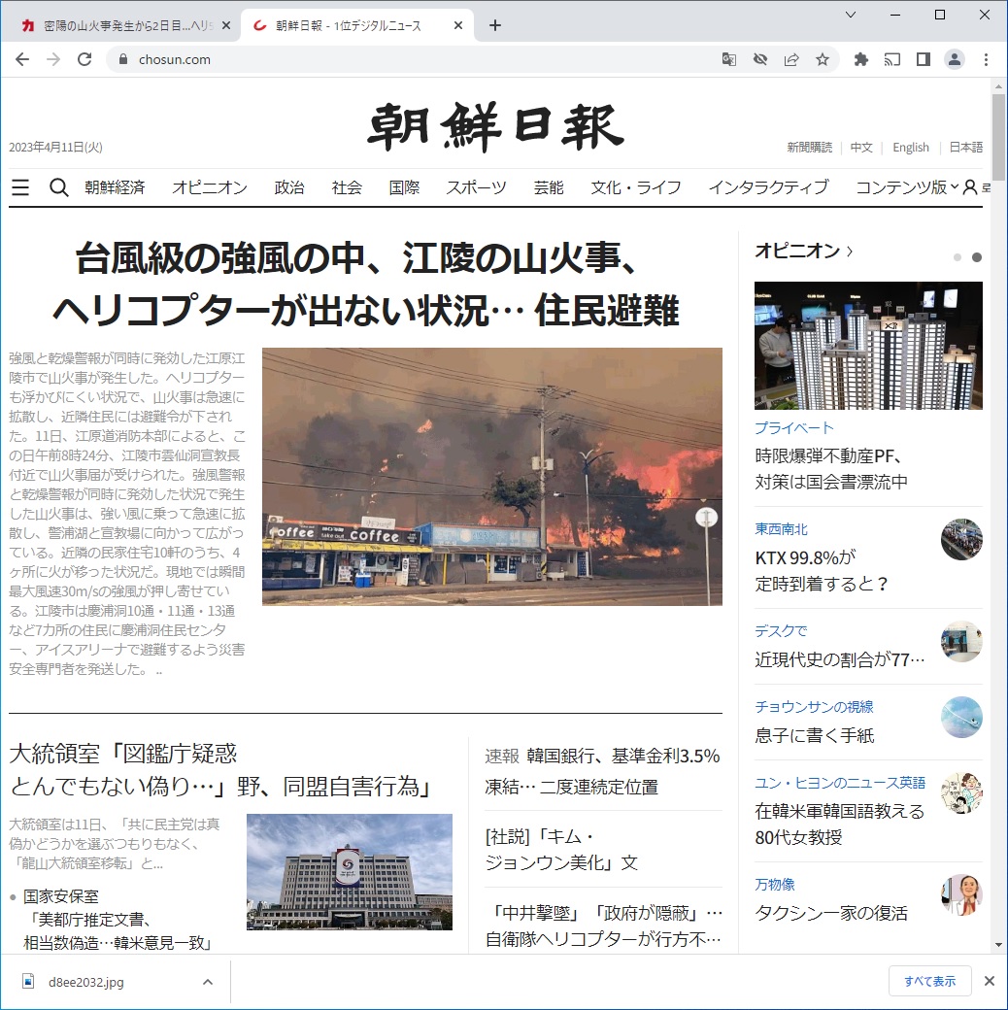Select the first Opinion carousel dot

(x=958, y=257)
